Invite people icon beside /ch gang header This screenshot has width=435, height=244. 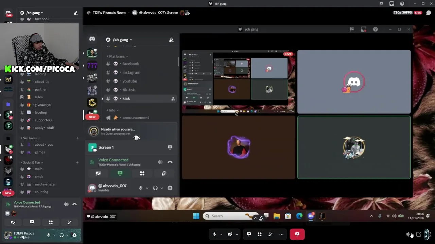(x=76, y=13)
